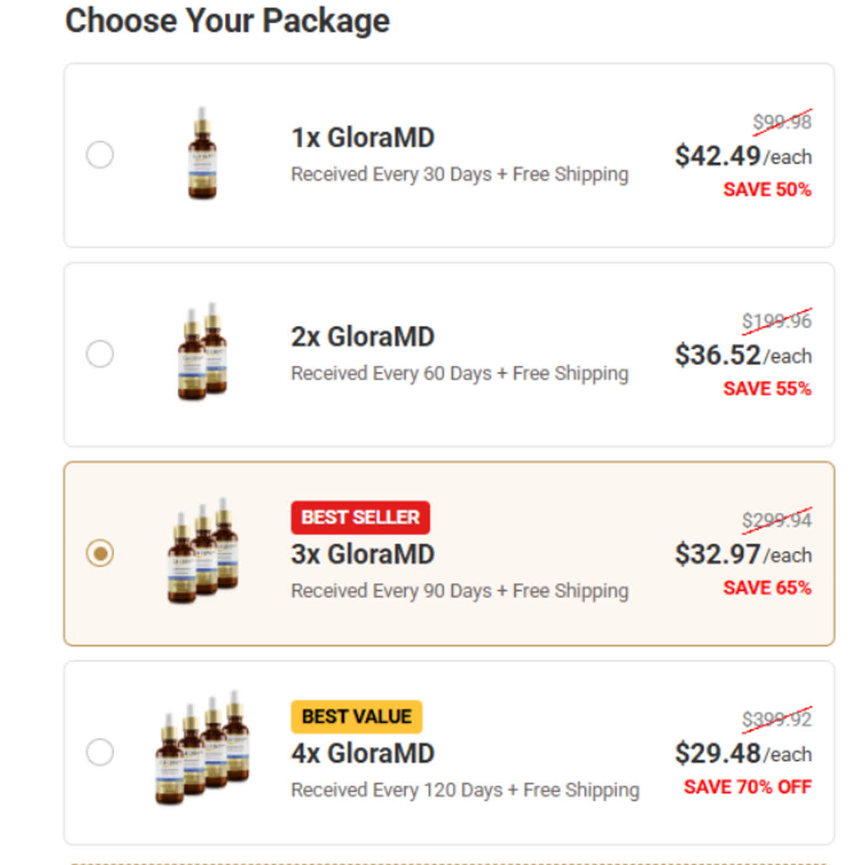The height and width of the screenshot is (865, 865).
Task: Click the 4x GloraMD package title
Action: (x=363, y=754)
